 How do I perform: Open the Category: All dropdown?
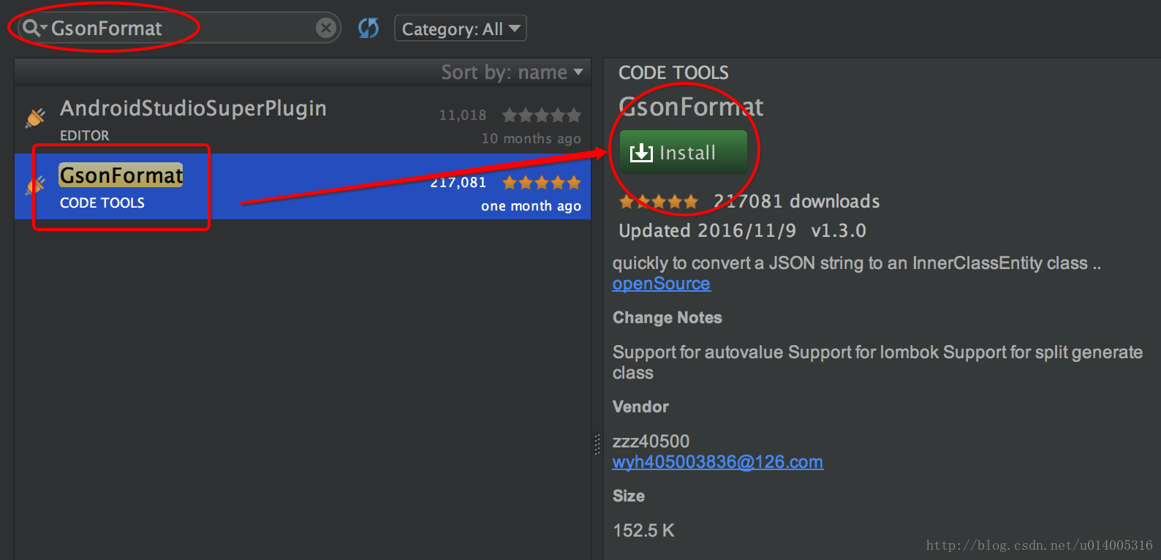click(x=461, y=29)
